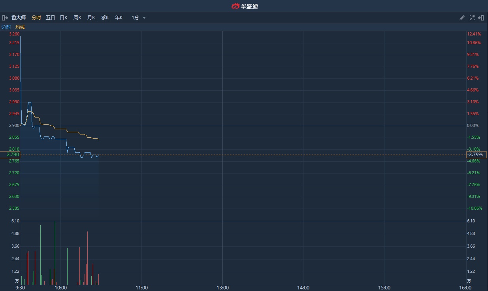The width and height of the screenshot is (488, 291).
Task: Open the 月K monthly chart
Action: pyautogui.click(x=91, y=18)
